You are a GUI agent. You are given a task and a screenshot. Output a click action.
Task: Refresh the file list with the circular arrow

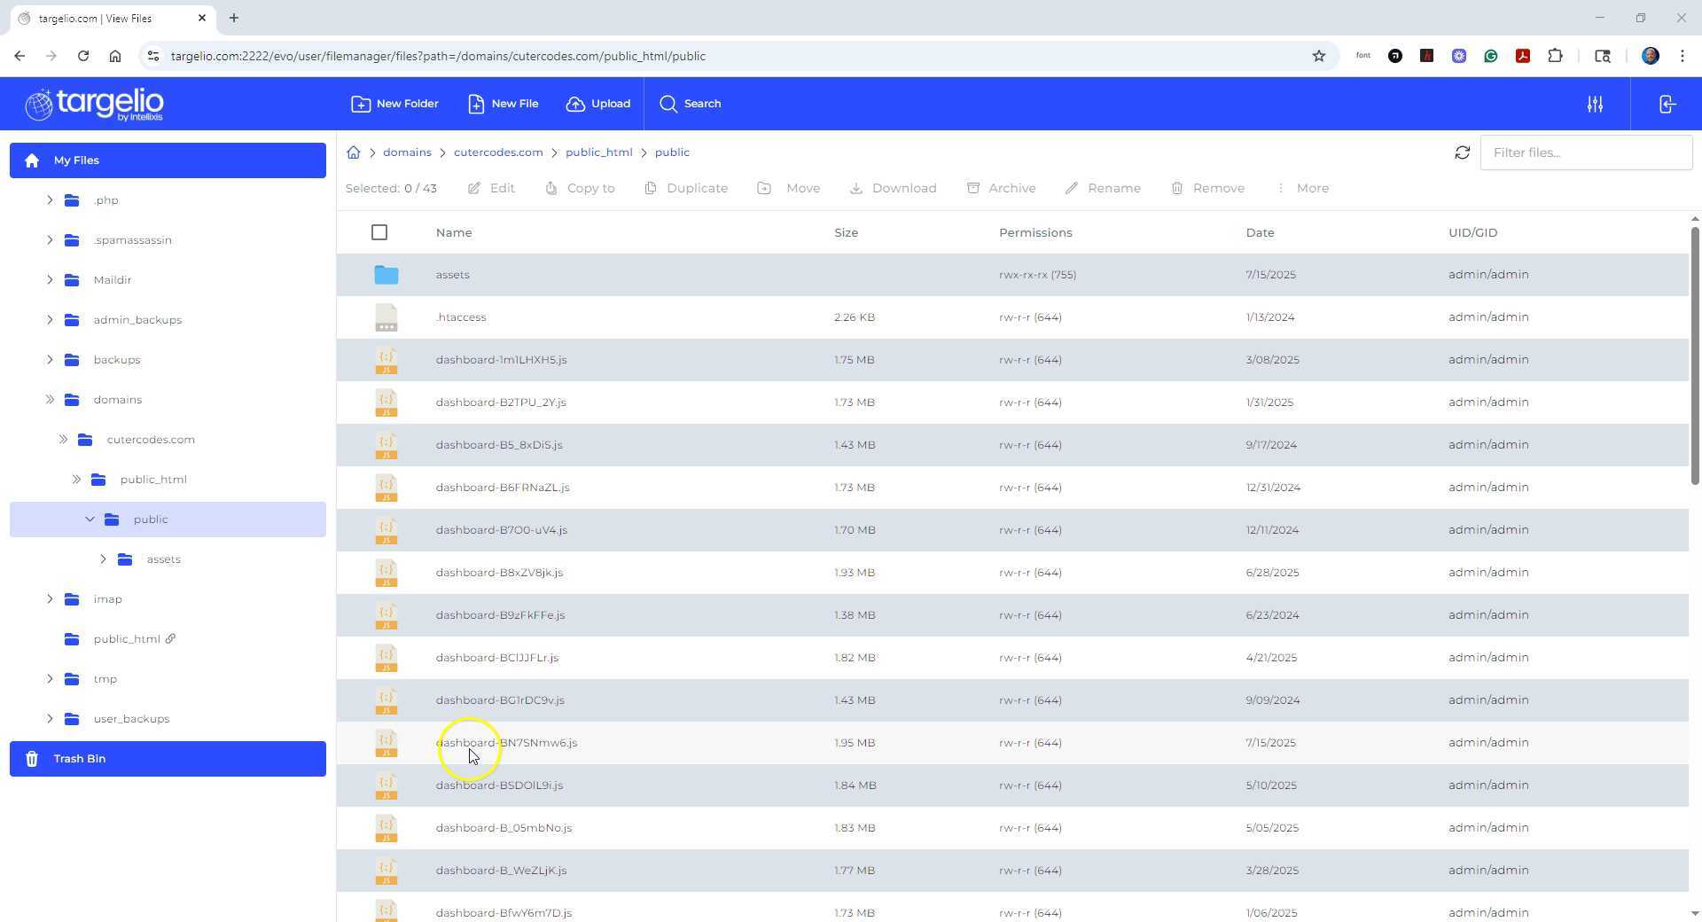(1462, 152)
